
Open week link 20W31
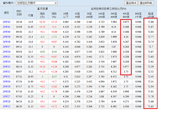point(7,77)
